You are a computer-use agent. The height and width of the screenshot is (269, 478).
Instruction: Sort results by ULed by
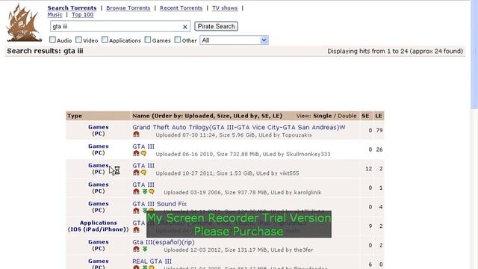click(x=246, y=116)
